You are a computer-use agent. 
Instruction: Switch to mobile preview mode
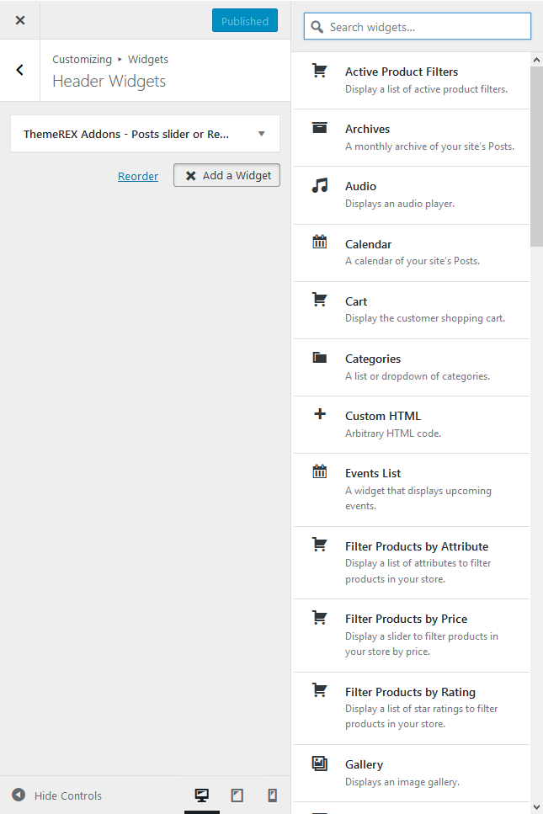272,795
